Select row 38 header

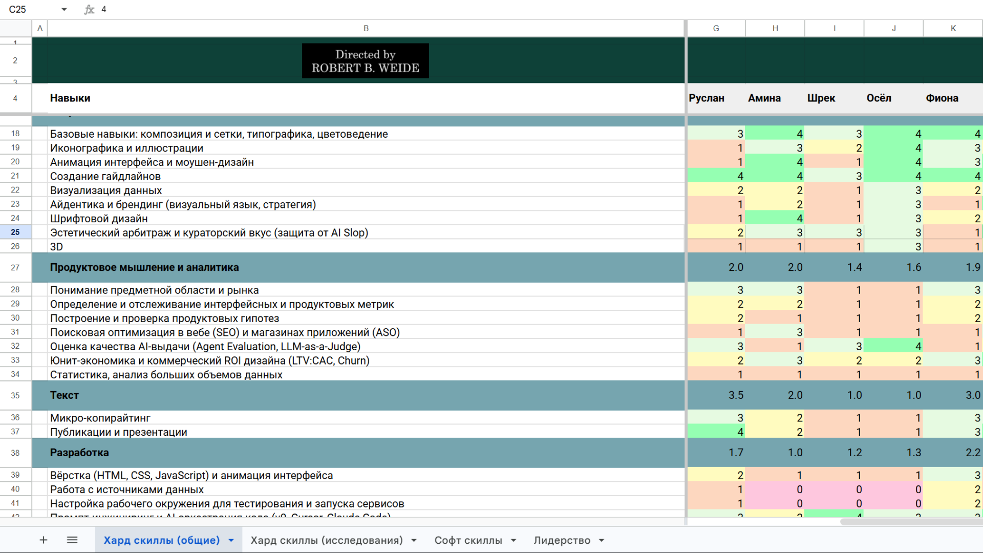[15, 453]
